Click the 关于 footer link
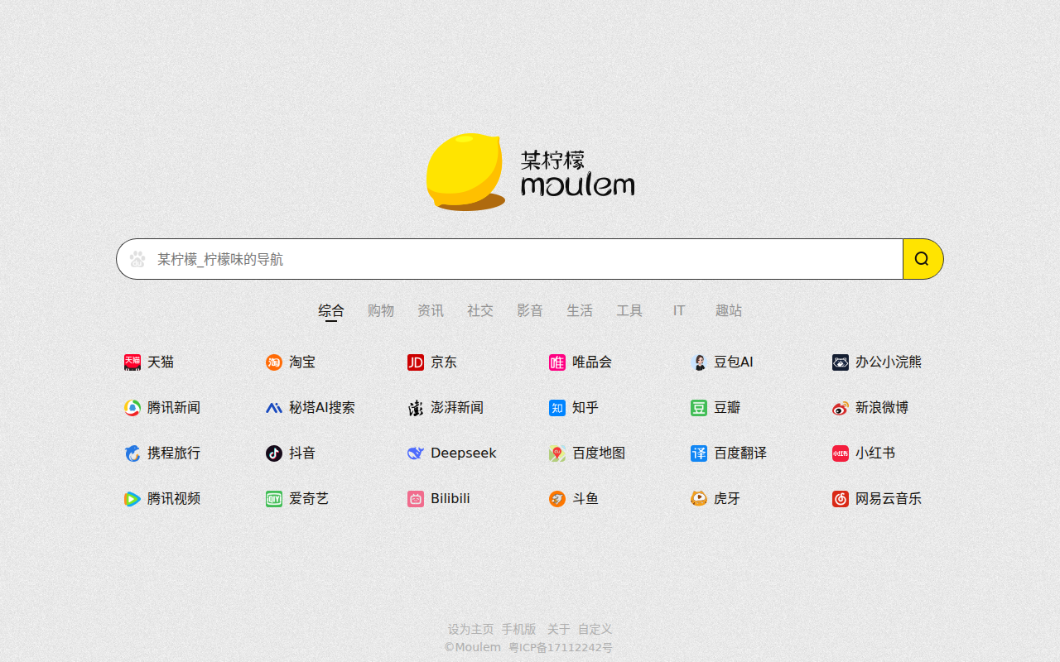The image size is (1060, 662). pos(558,629)
